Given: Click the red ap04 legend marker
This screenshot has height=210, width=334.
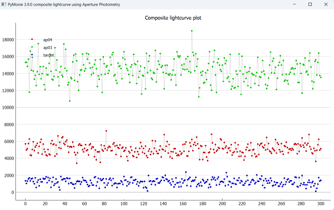Looking at the screenshot, I should pos(32,39).
